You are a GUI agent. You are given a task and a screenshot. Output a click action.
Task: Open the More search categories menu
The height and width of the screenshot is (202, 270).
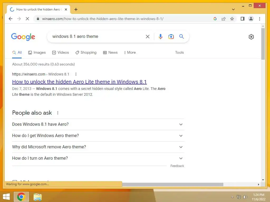click(x=130, y=53)
